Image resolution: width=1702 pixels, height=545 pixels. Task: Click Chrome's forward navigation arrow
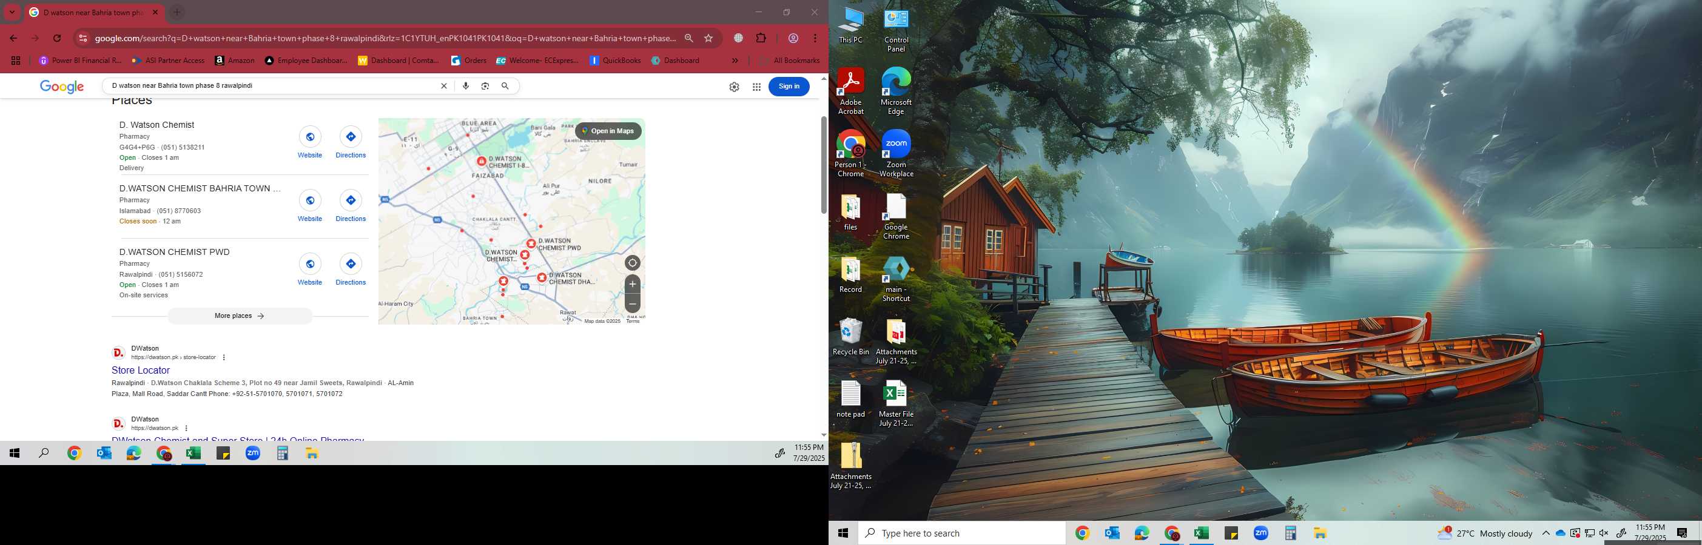36,38
